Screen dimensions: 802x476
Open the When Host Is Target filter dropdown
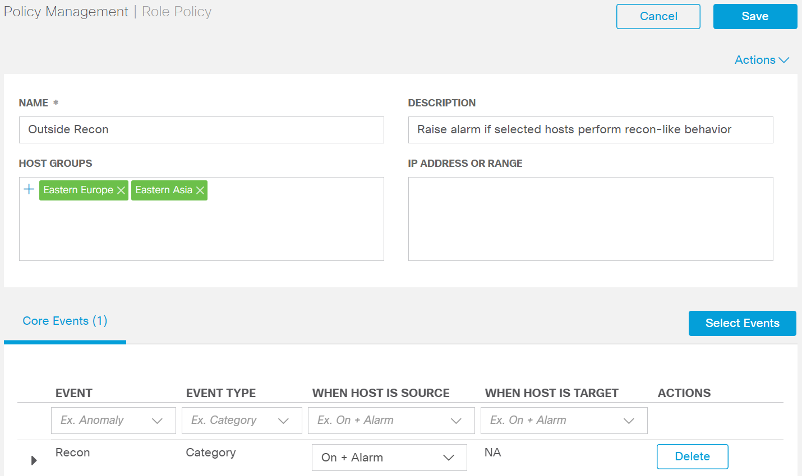(x=564, y=421)
